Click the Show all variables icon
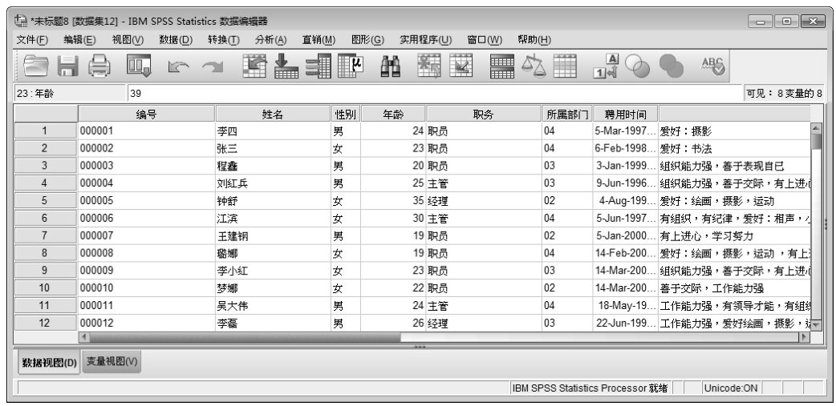Image resolution: width=836 pixels, height=406 pixels. pos(672,66)
